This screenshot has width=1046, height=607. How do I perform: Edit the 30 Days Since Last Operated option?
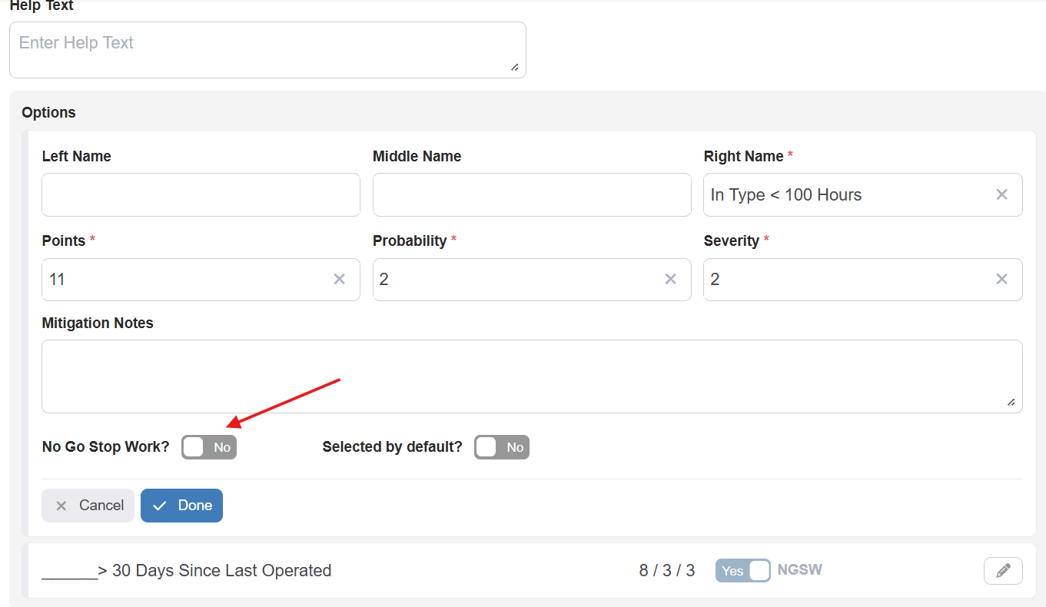1002,571
